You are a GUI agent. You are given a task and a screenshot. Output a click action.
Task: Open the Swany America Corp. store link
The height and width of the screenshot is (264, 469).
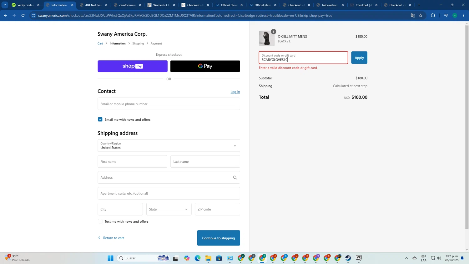pos(122,34)
